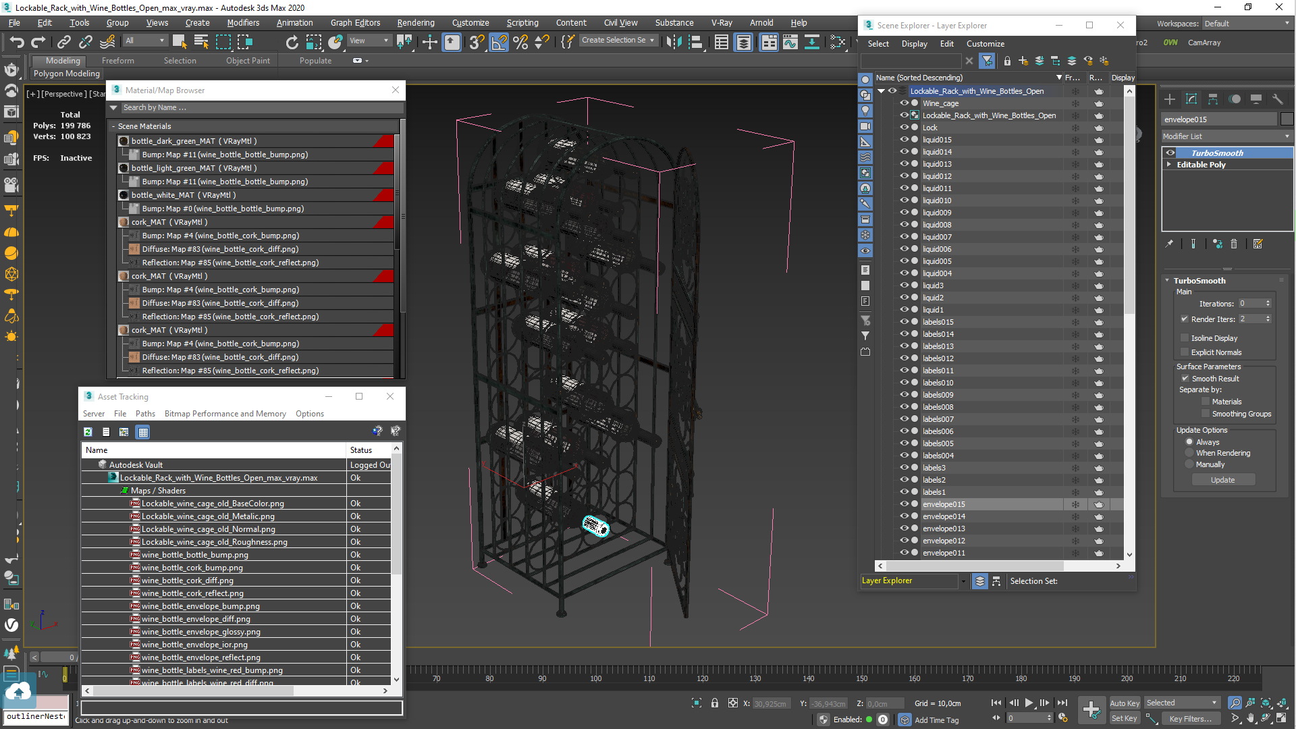Enable the Isoline Display checkbox
Screen dimensions: 1296x729
pyautogui.click(x=1185, y=338)
